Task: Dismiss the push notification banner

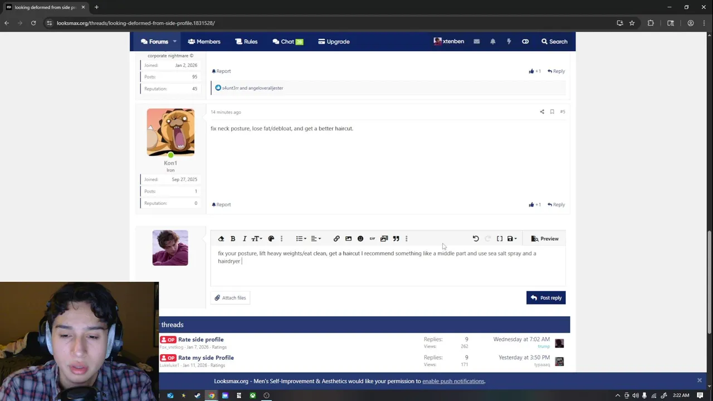Action: point(699,380)
